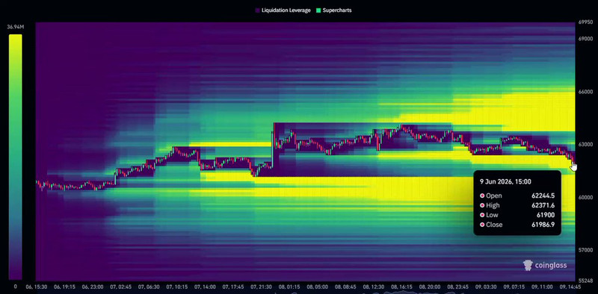Click the 08, 05:00 time axis label
This screenshot has width=598, height=294.
[x=317, y=287]
